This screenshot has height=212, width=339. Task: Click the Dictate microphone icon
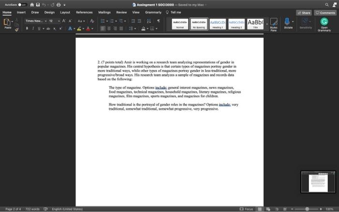287,22
